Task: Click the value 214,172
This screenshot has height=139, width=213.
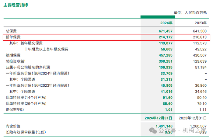Action: (x=166, y=37)
